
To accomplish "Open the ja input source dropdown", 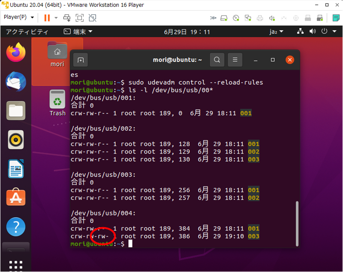I will coord(276,32).
